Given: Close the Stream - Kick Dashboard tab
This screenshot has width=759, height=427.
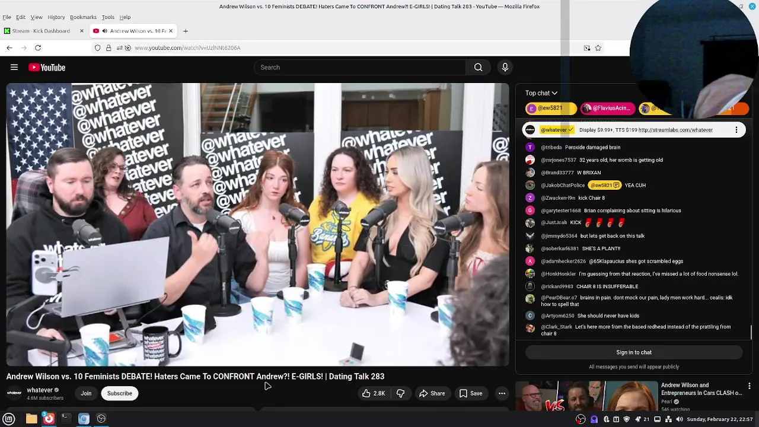Looking at the screenshot, I should click(x=82, y=31).
